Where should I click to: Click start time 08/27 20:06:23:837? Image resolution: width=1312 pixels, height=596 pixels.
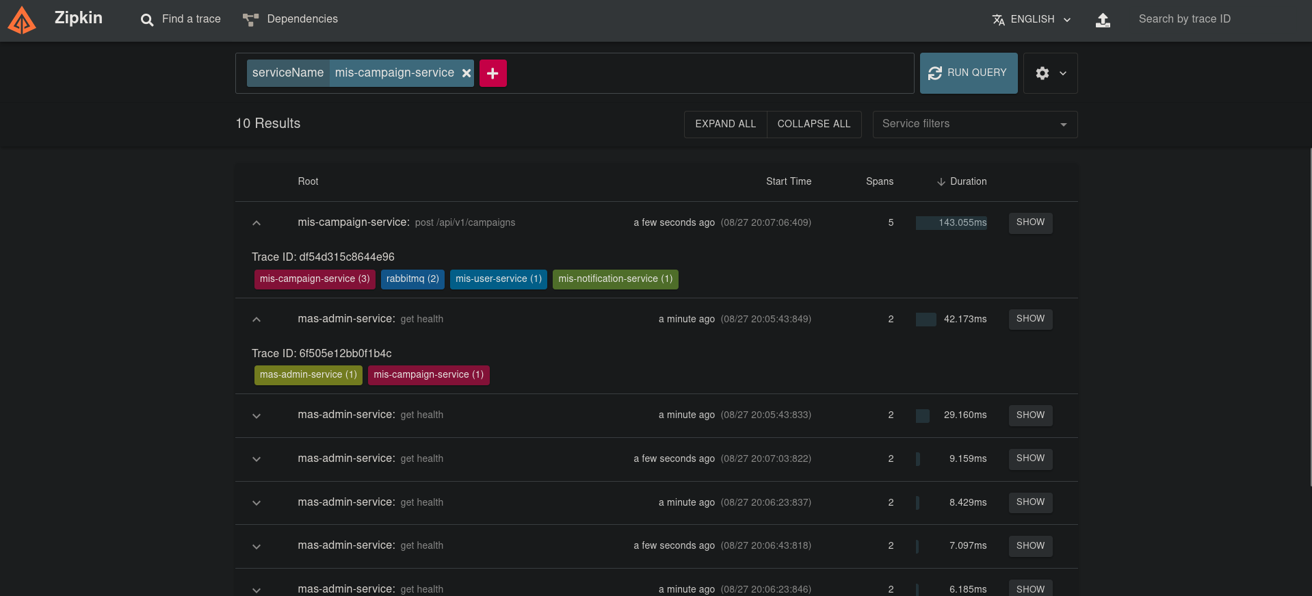(766, 503)
